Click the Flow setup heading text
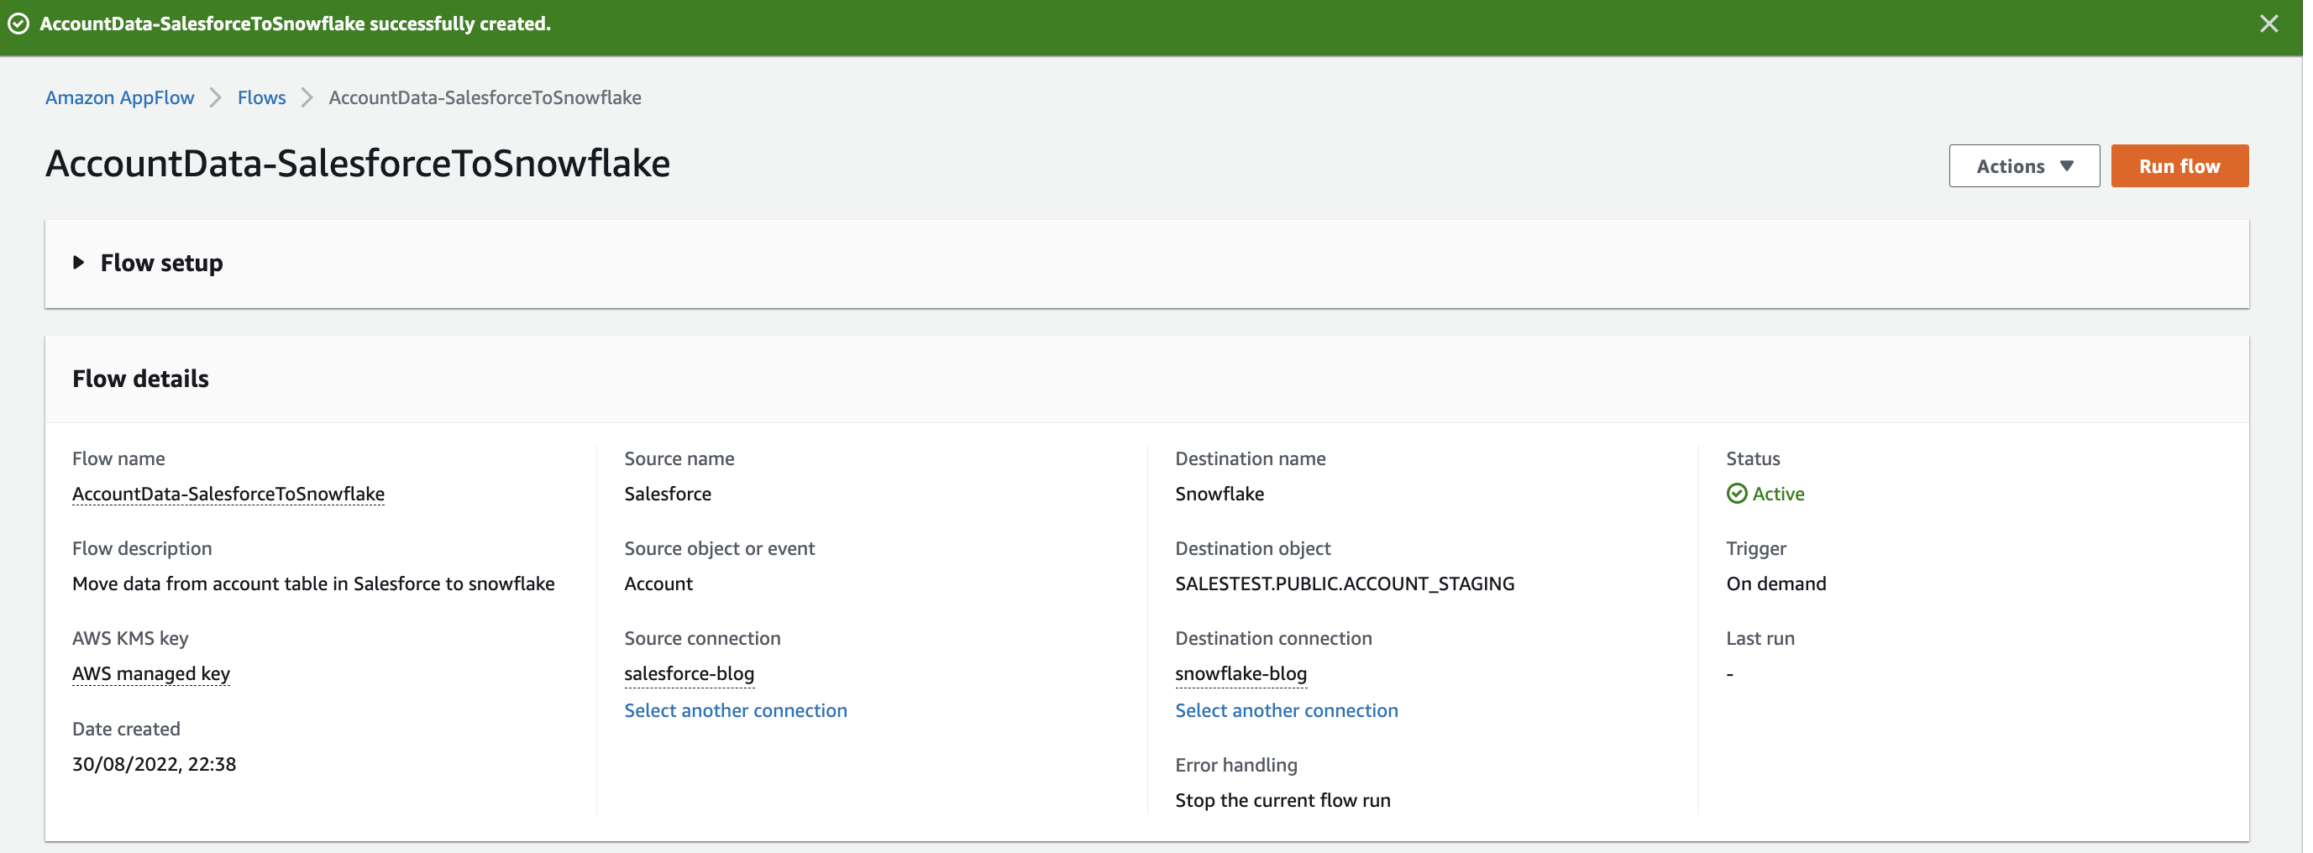The image size is (2313, 853). [x=161, y=263]
